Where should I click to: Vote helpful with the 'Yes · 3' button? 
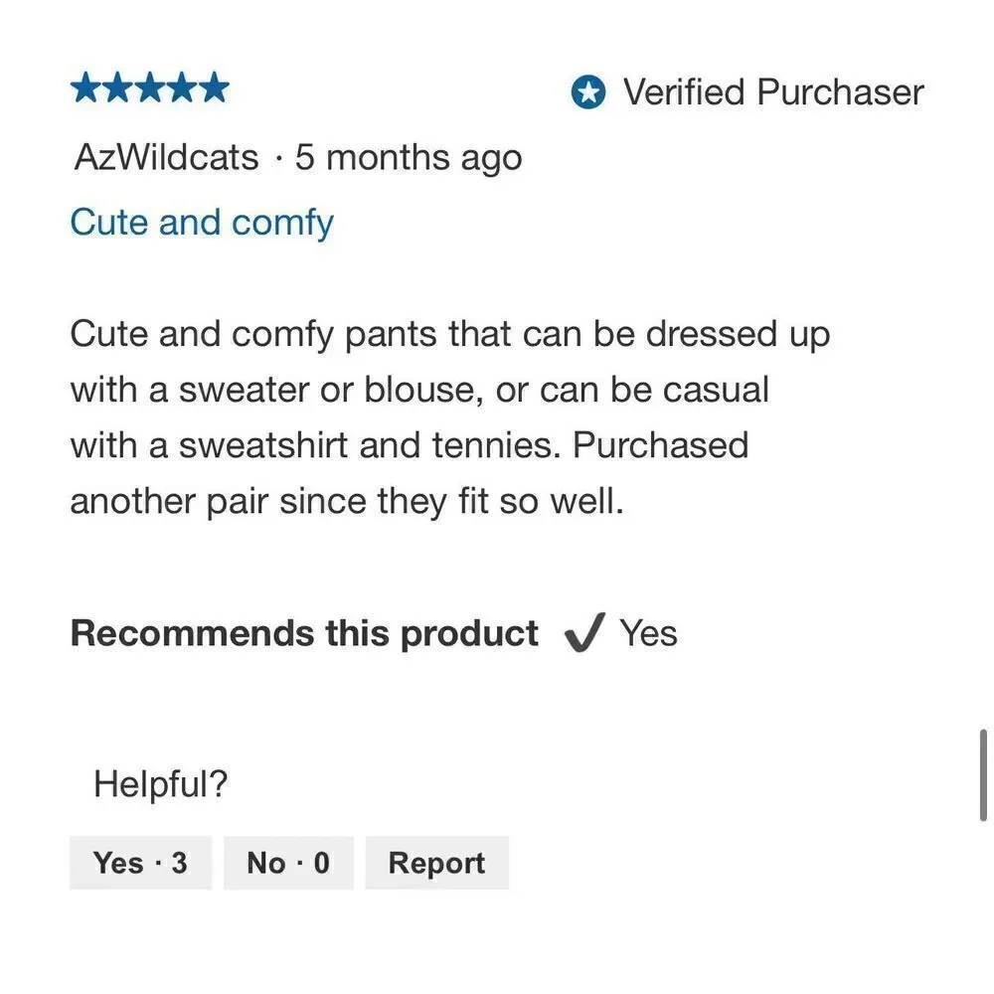(141, 863)
